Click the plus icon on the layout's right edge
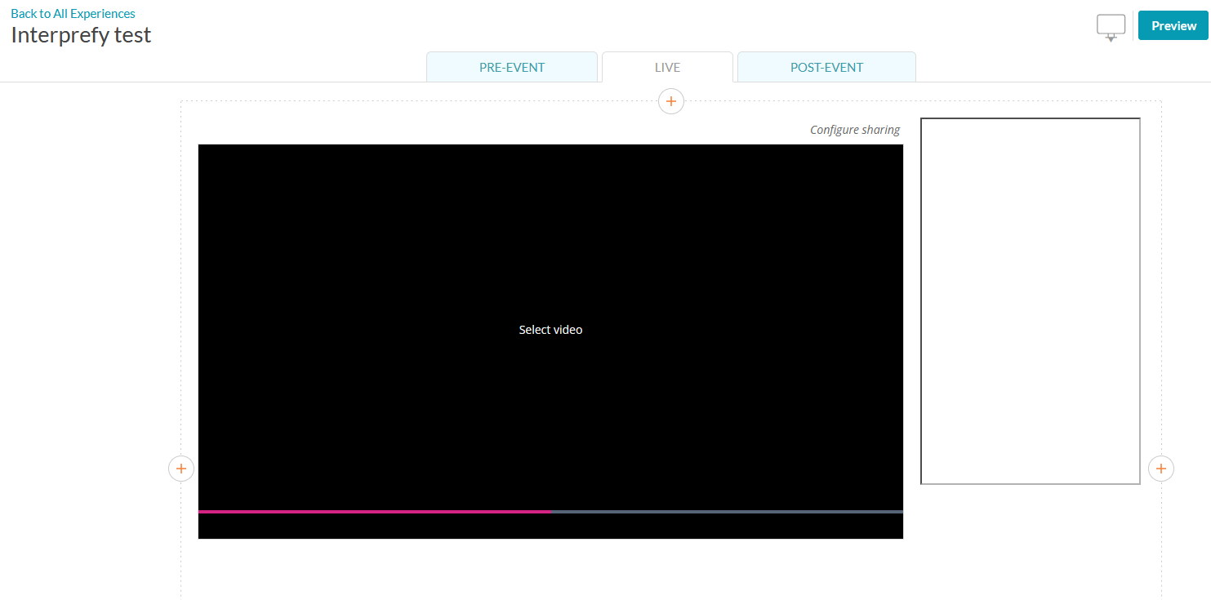This screenshot has height=600, width=1211. [x=1160, y=469]
